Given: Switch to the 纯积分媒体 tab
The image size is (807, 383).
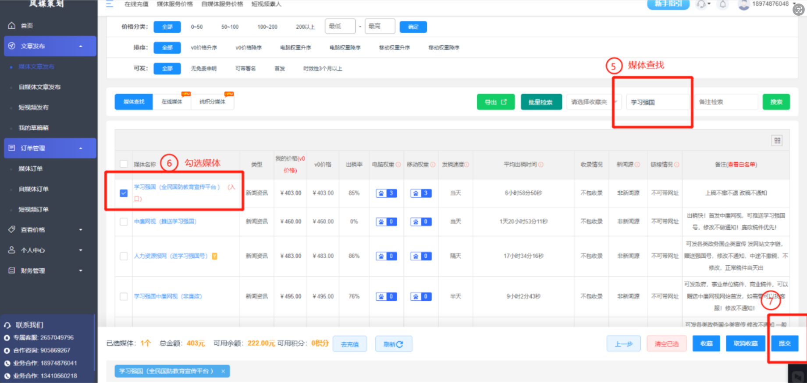Looking at the screenshot, I should [x=213, y=102].
